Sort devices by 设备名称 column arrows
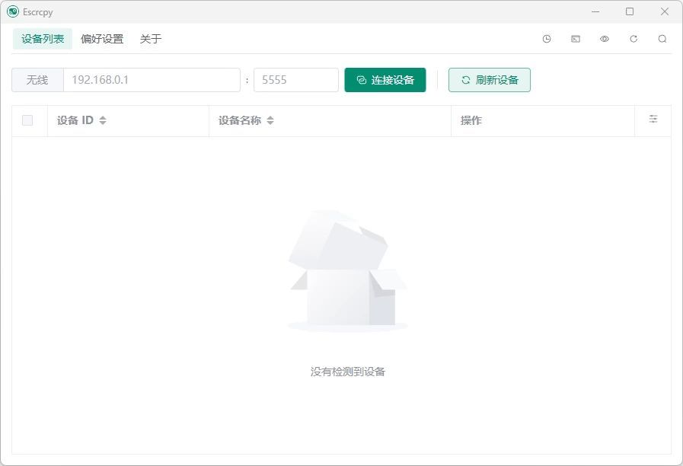This screenshot has width=683, height=466. (270, 120)
